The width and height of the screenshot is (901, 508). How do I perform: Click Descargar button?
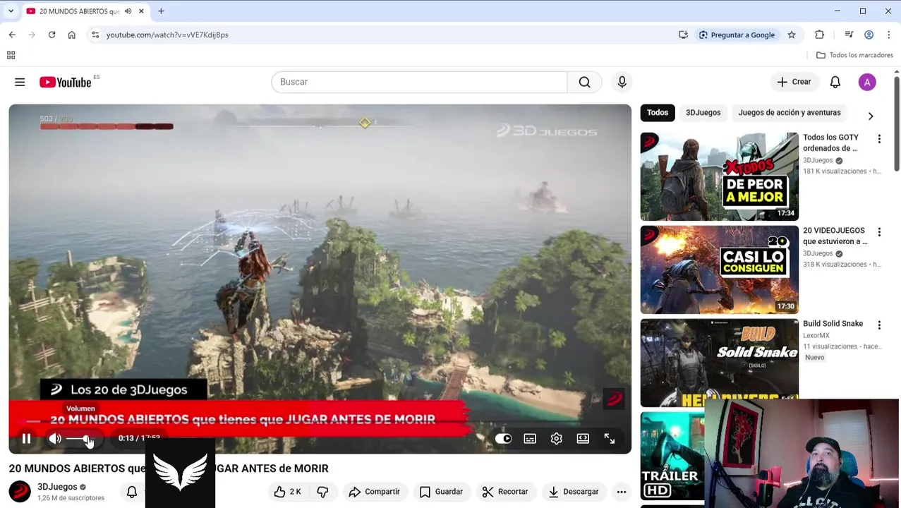(574, 492)
